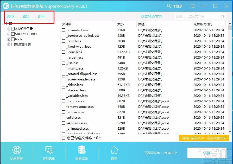The image size is (233, 164).
Task: Expand the tools tree node
Action: point(9,39)
